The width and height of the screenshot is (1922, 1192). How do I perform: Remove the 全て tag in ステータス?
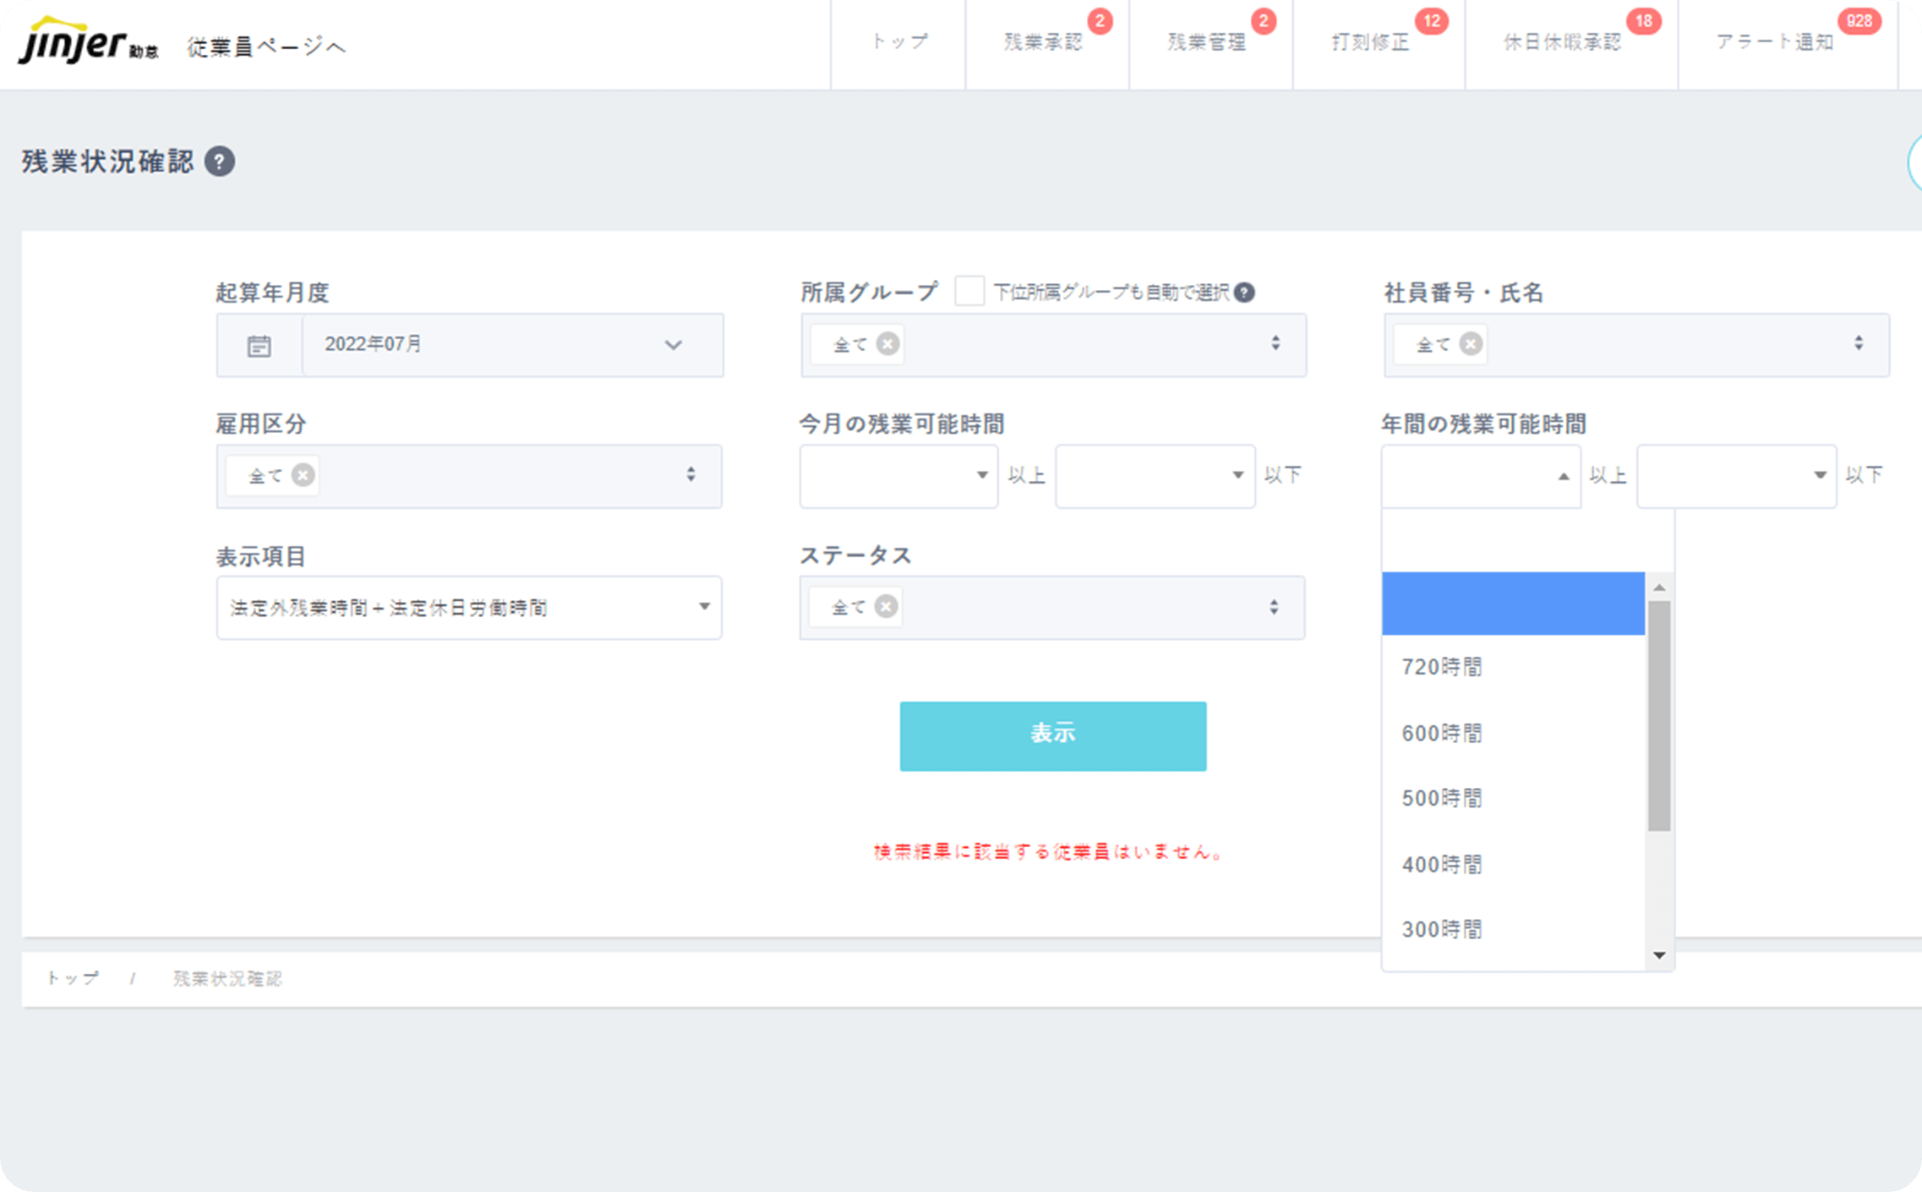click(x=886, y=607)
